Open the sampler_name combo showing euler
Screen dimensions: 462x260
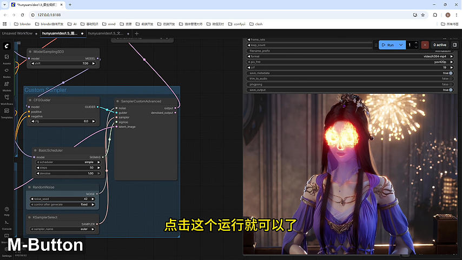click(x=62, y=229)
